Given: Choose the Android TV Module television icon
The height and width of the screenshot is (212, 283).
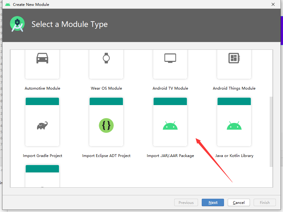Looking at the screenshot, I should [x=170, y=57].
